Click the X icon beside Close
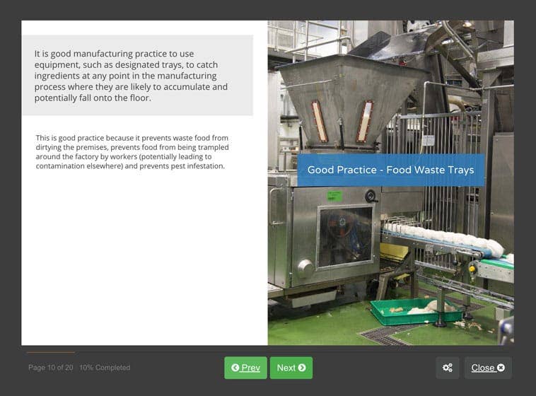Screen dimensions: 536x396 (x=501, y=368)
